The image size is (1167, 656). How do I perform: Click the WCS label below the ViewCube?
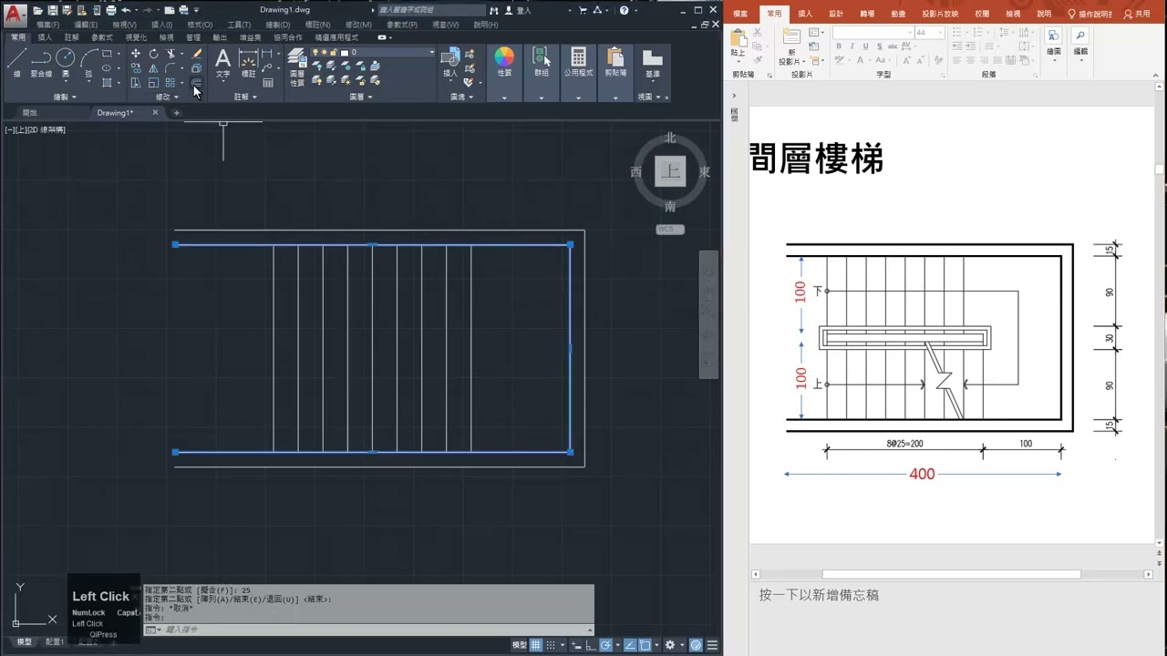coord(670,230)
